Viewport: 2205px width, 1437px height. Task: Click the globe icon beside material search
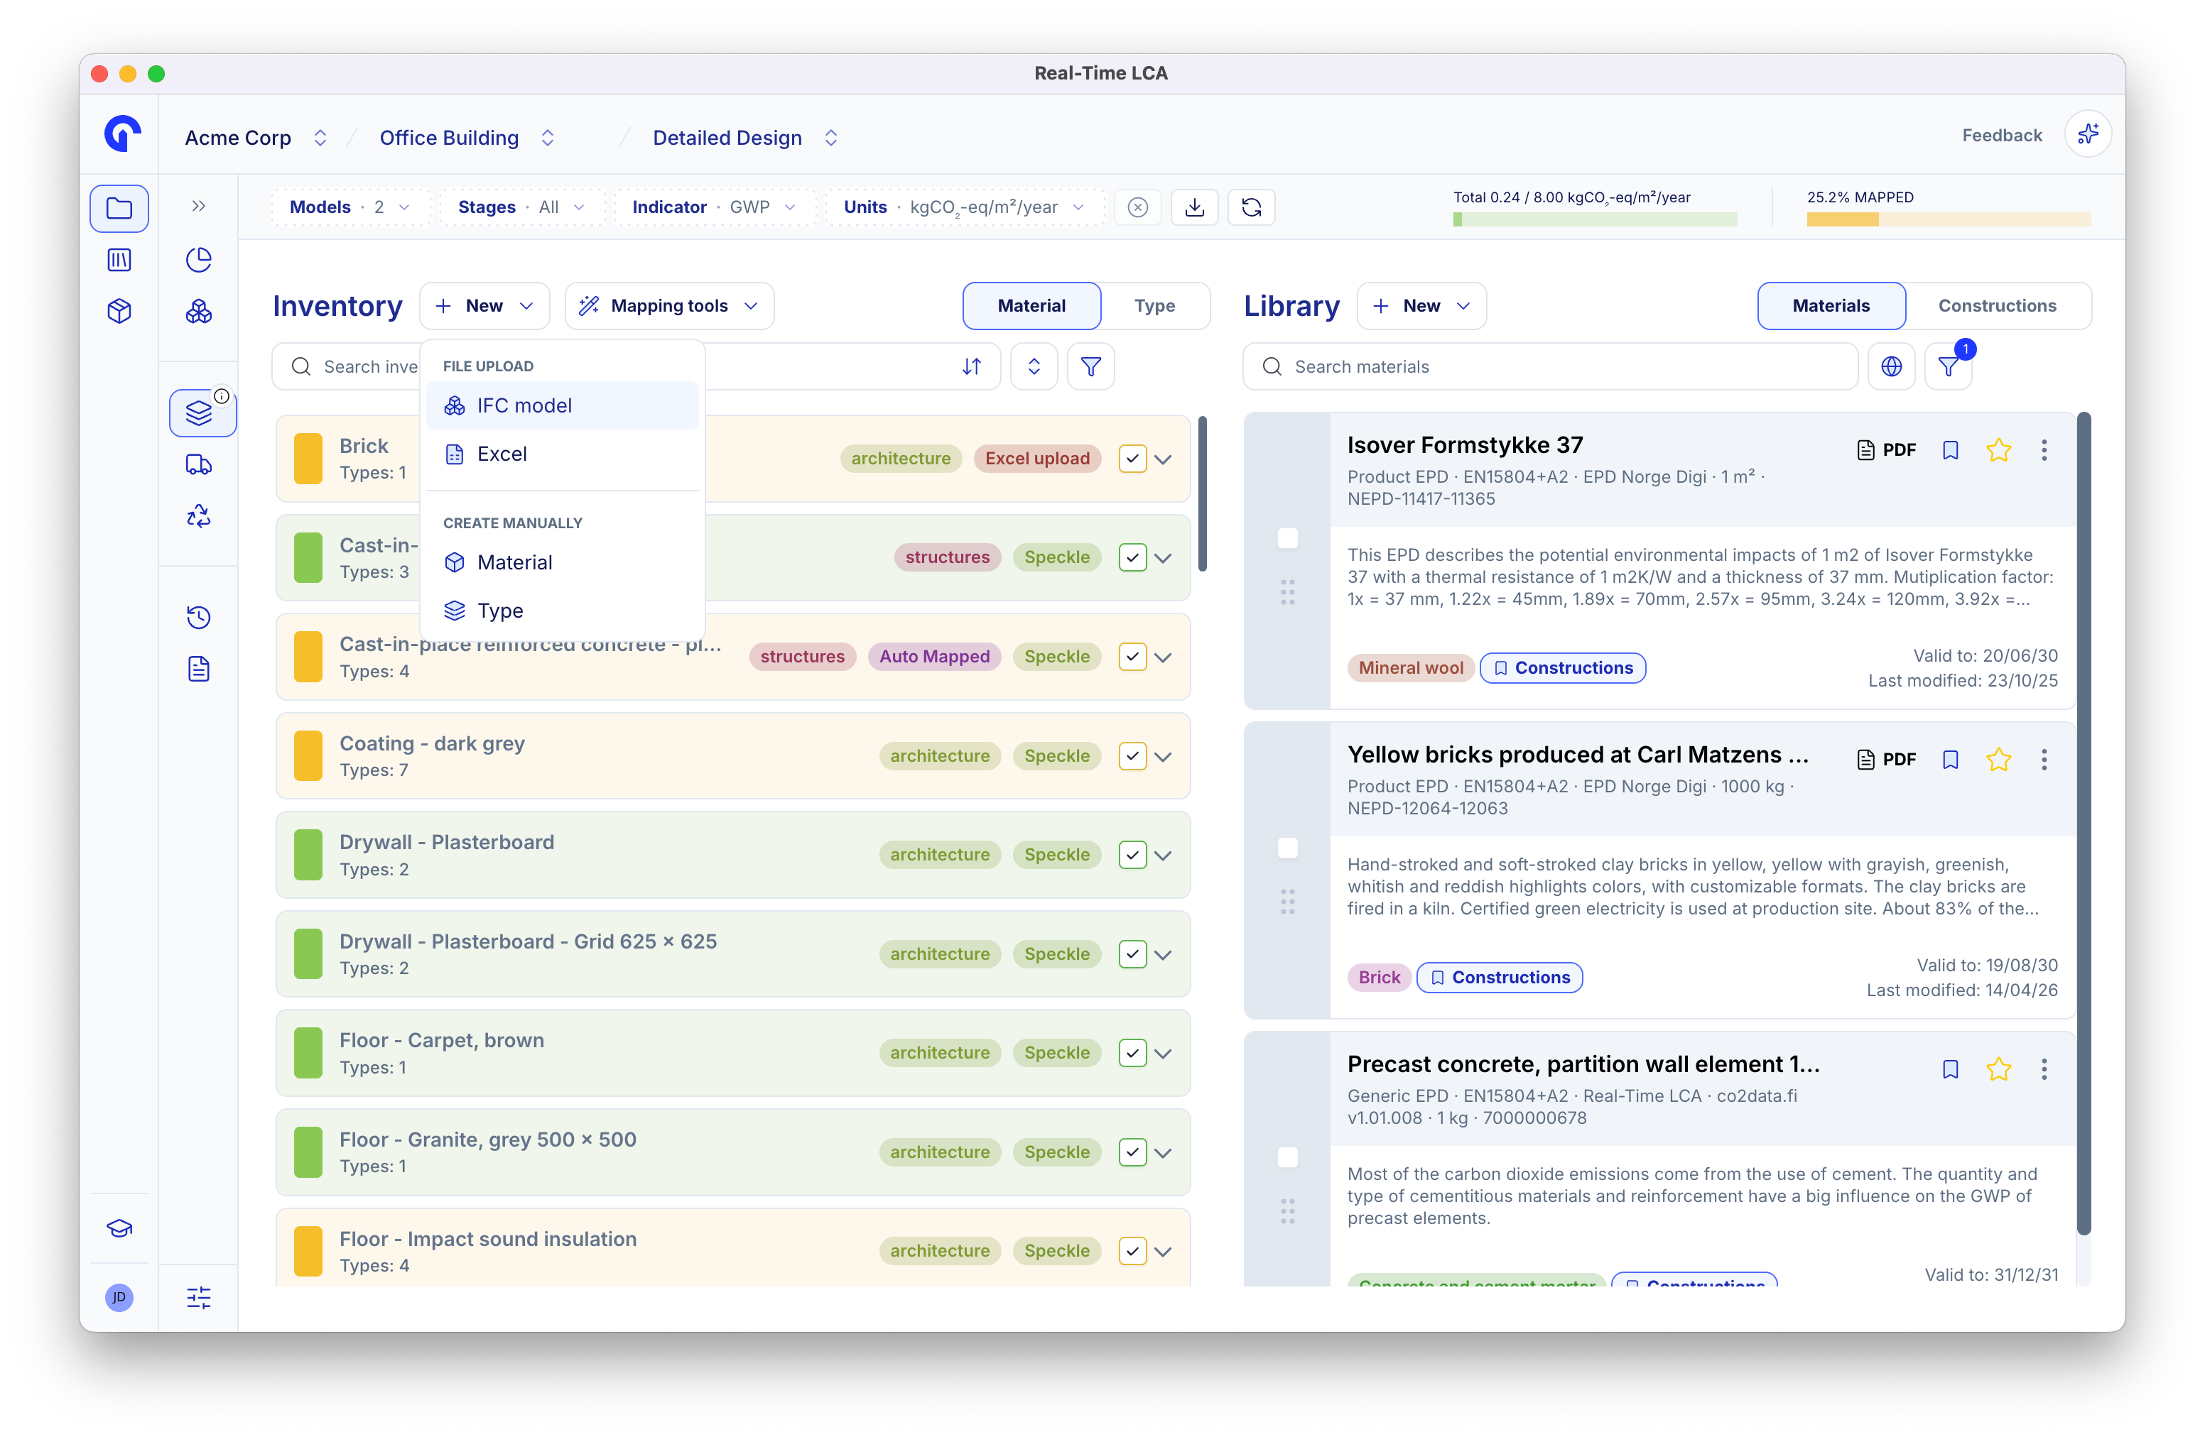1892,366
